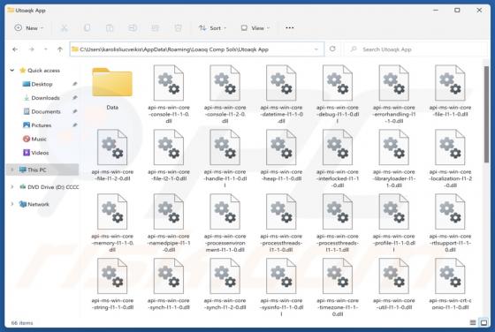The width and height of the screenshot is (495, 332).
Task: Go up one folder level
Action: click(60, 49)
